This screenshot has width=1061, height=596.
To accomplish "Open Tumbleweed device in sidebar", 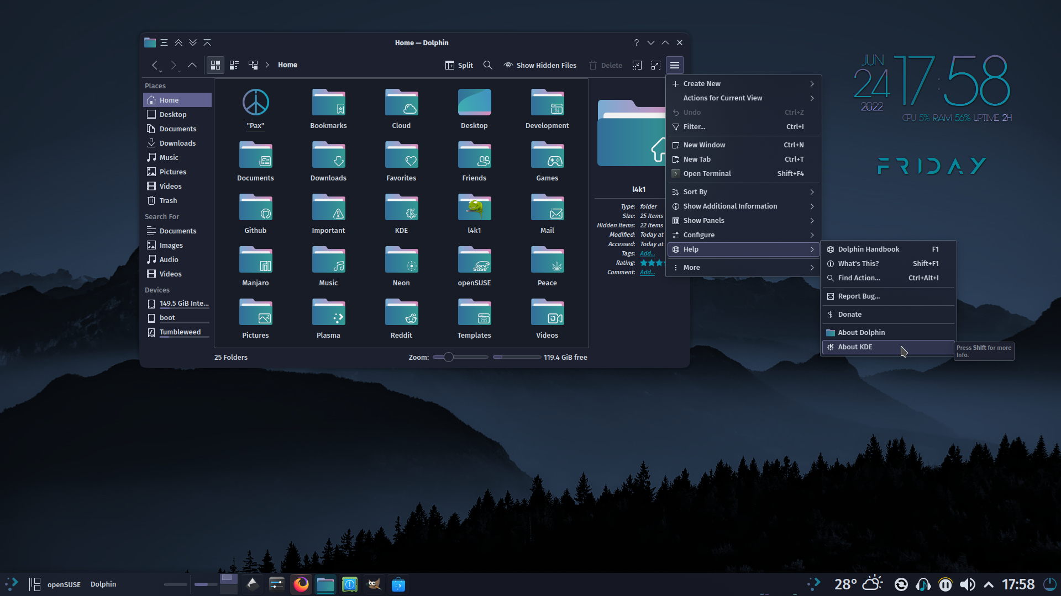I will (177, 332).
